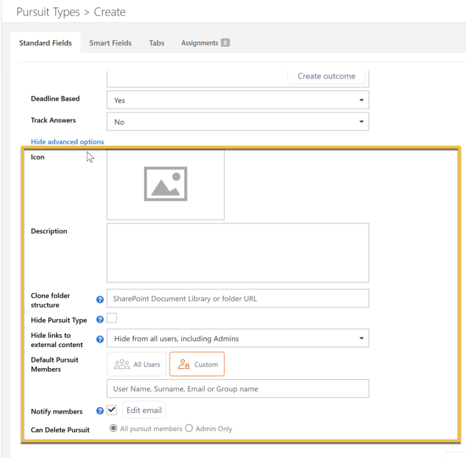Click the Create outcome button
Viewport: 466px width, 458px height.
pyautogui.click(x=326, y=76)
